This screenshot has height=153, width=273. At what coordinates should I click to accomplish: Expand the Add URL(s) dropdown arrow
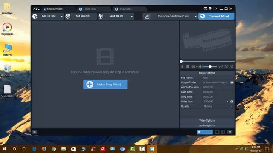[132, 16]
